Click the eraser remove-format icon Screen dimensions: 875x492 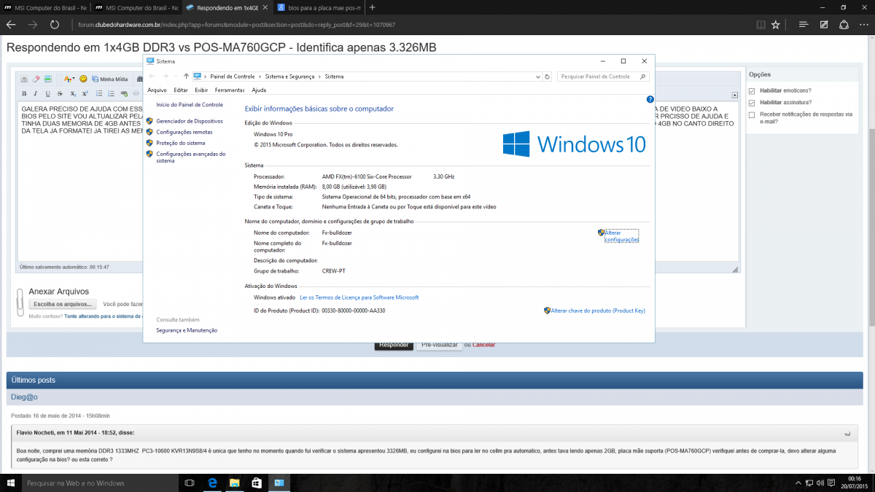[36, 79]
